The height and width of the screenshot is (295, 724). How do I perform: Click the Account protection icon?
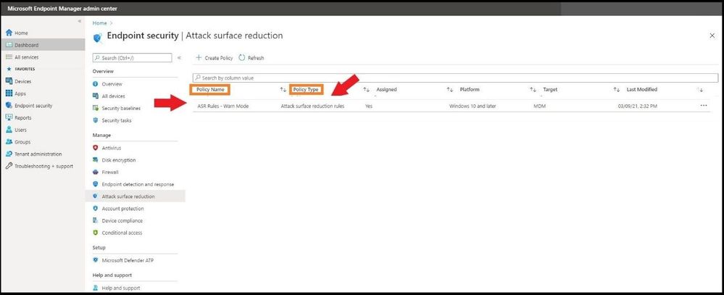96,208
